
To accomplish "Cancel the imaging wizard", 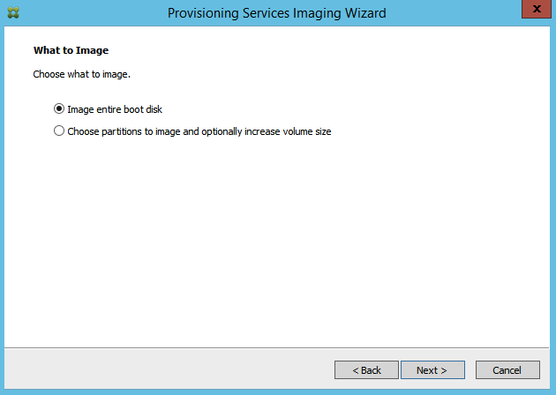I will point(507,369).
